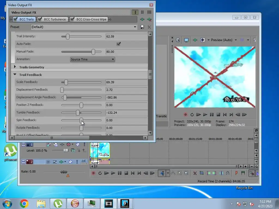Delete preset with the X icon

pyautogui.click(x=149, y=27)
